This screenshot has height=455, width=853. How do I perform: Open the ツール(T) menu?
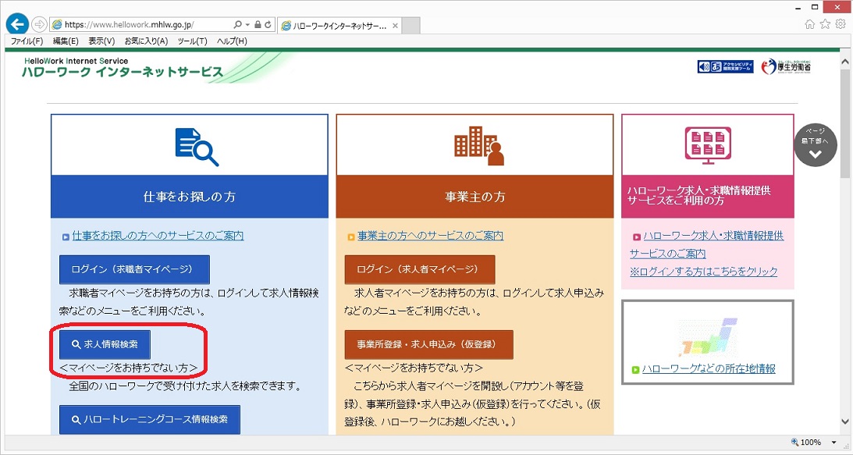[x=192, y=41]
